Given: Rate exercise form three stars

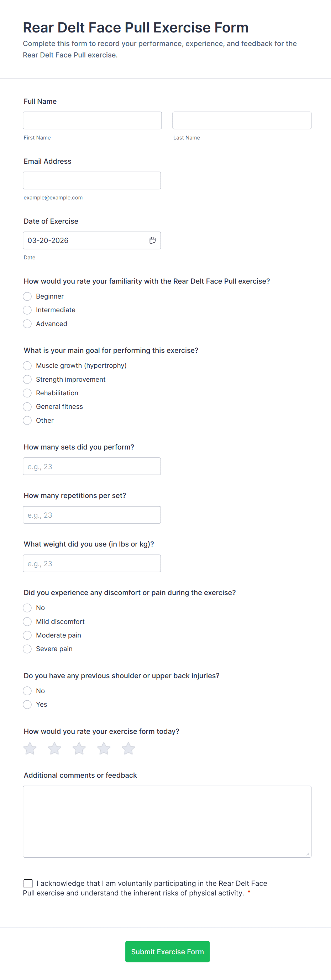Looking at the screenshot, I should pos(79,748).
